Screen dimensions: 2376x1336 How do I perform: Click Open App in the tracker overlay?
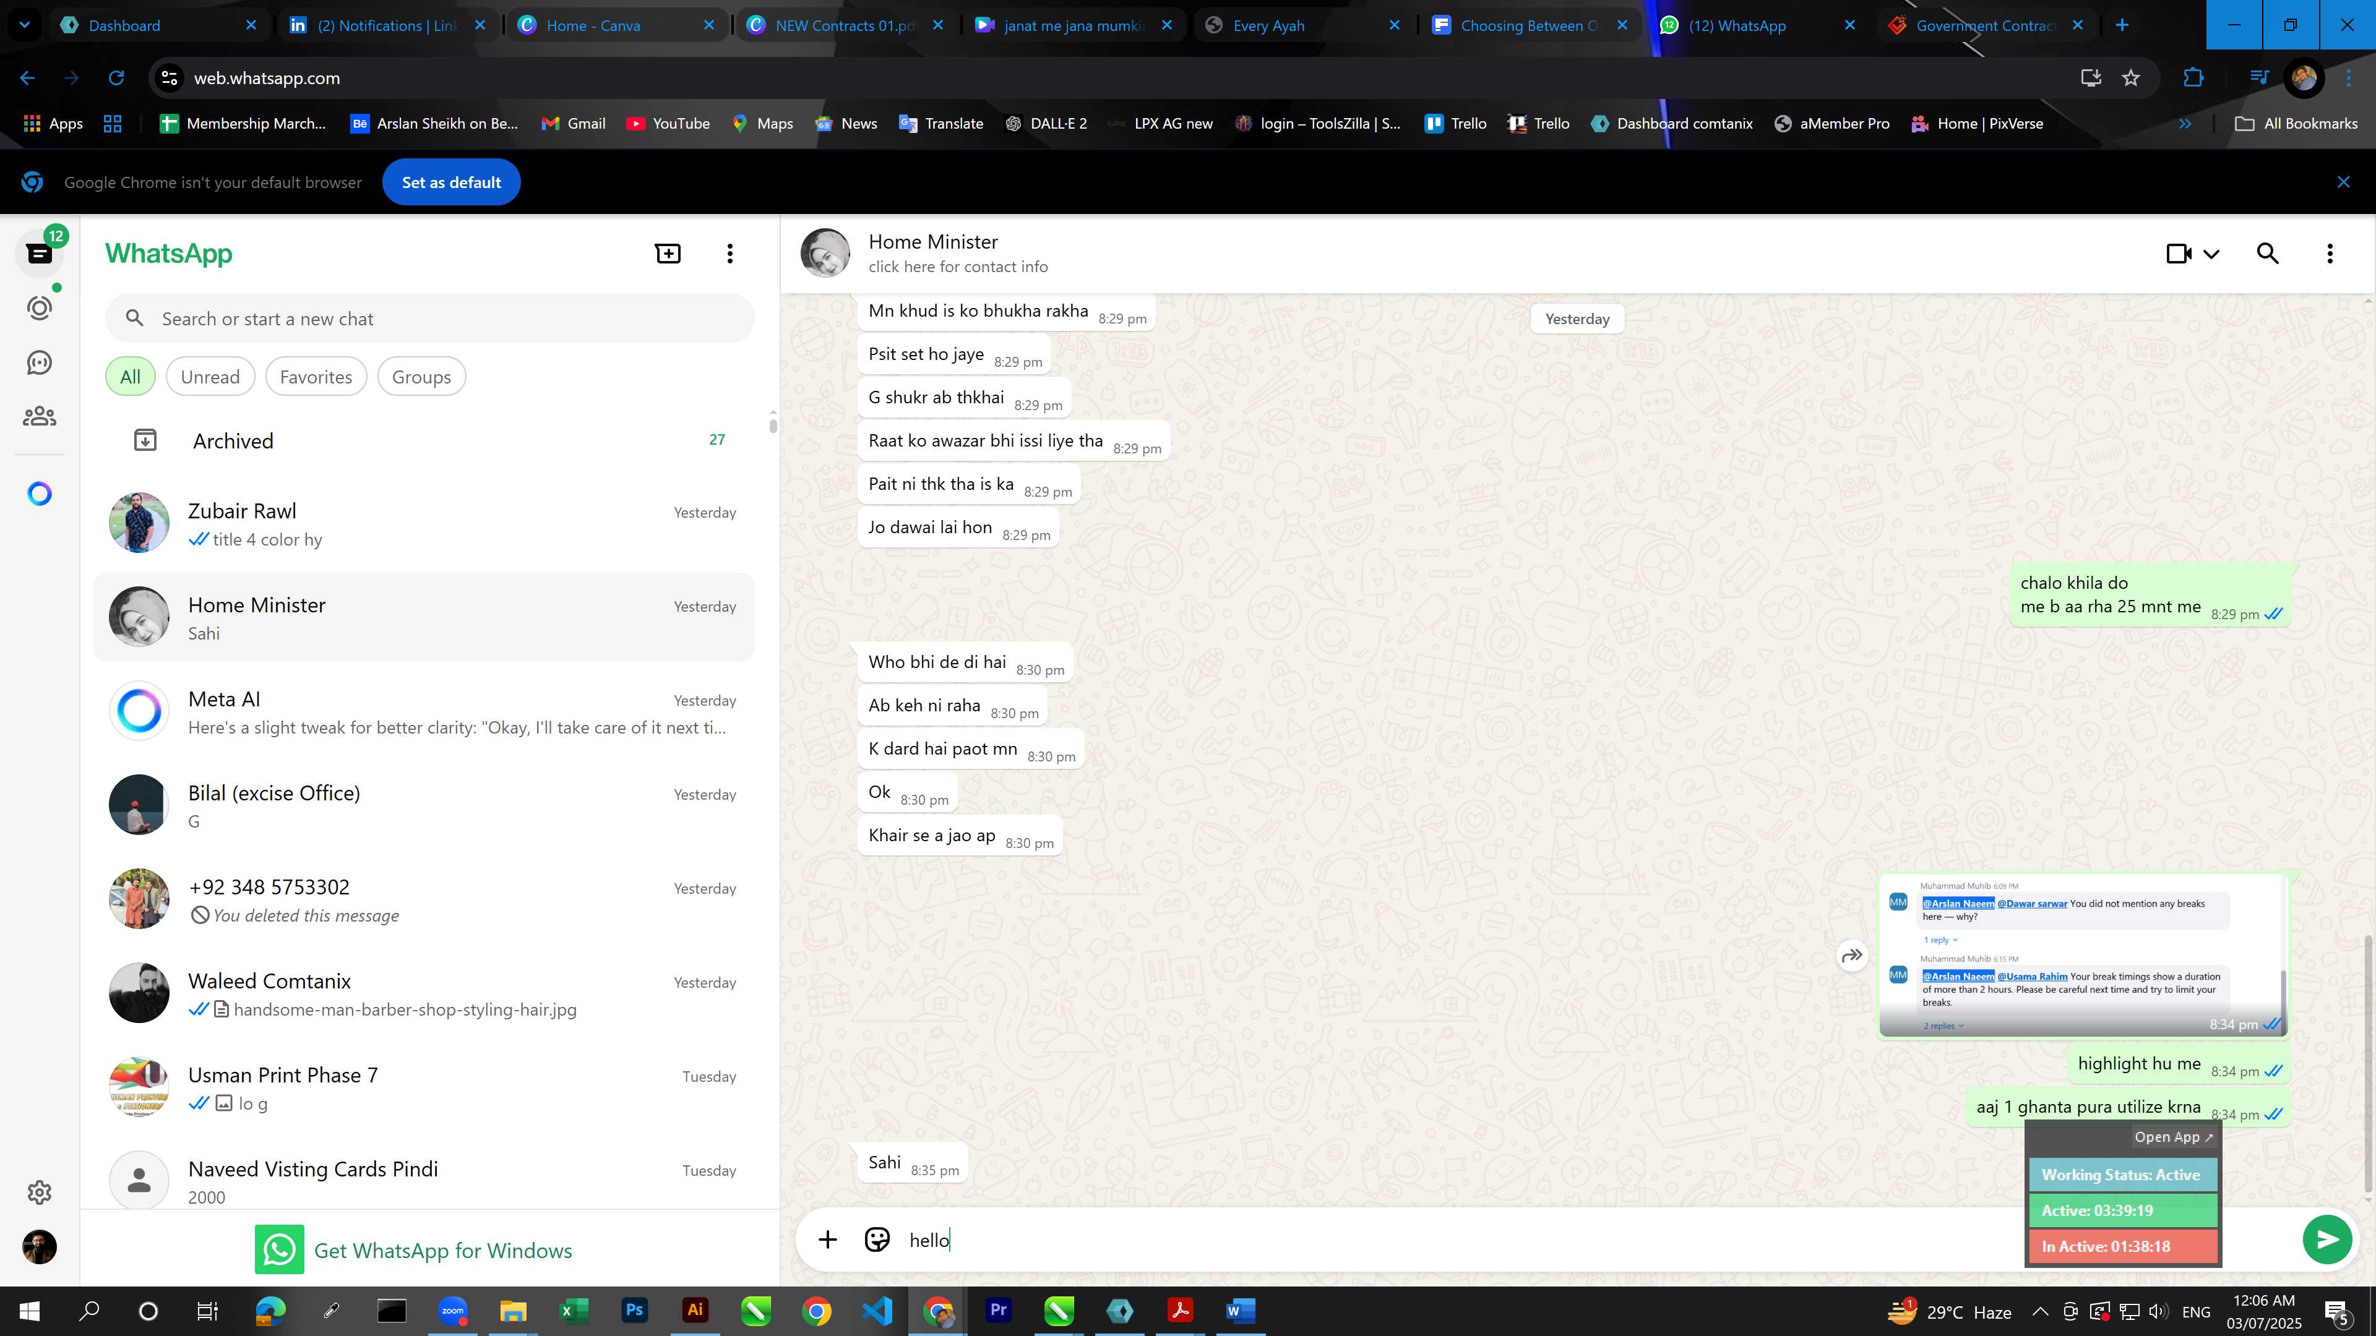(x=2173, y=1137)
